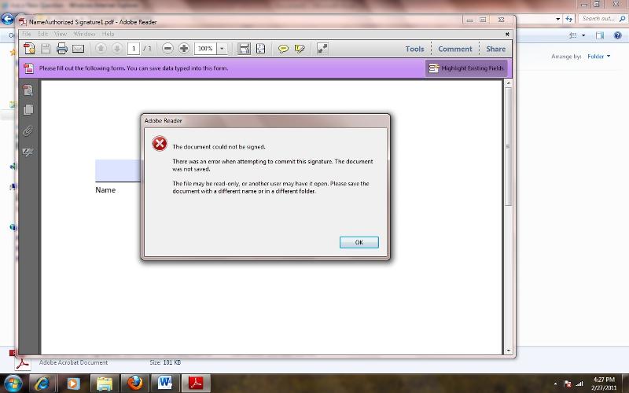
Task: Click the scroll down arrow of document scrollbar
Action: tap(508, 351)
